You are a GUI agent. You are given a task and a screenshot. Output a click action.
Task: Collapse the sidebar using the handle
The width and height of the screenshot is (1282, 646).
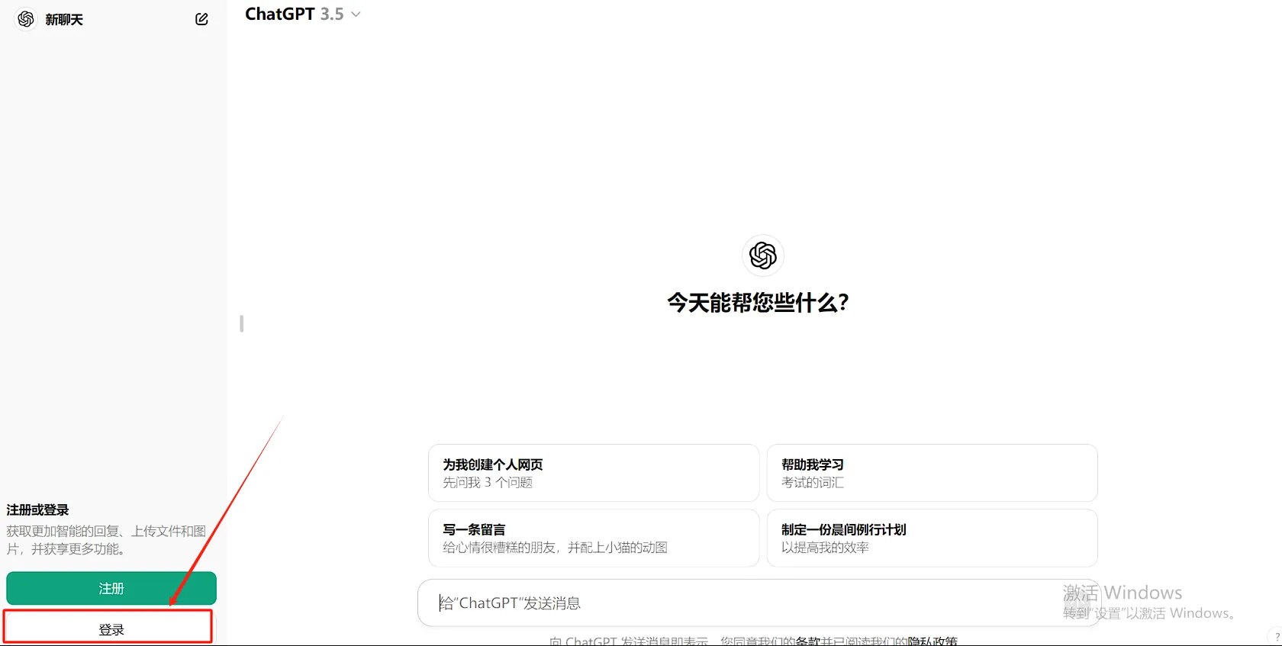click(241, 323)
